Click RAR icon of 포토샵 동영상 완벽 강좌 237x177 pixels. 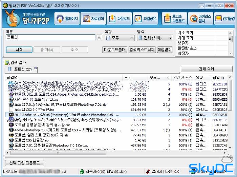point(11,125)
